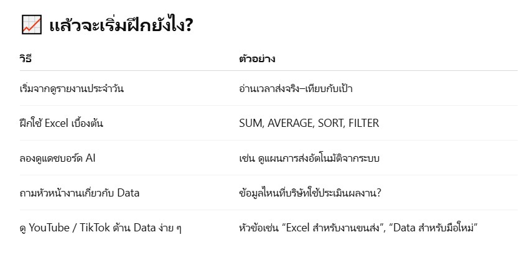This screenshot has width=527, height=278.
Task: Click the cell ถามหัวหน้างานเกี่ยวกับ Data
Action: (x=79, y=193)
